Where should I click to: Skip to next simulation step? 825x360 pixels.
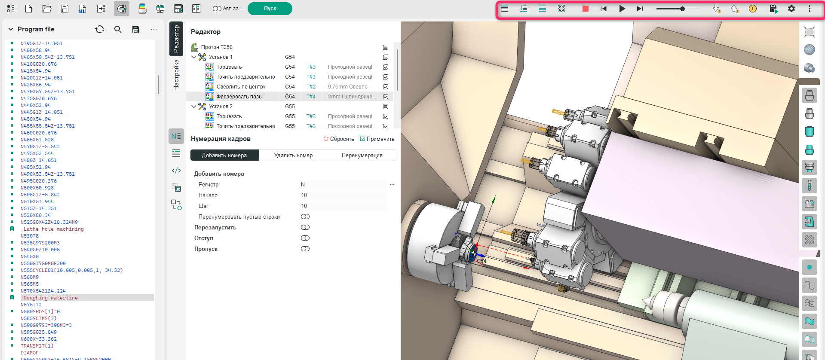[x=640, y=9]
